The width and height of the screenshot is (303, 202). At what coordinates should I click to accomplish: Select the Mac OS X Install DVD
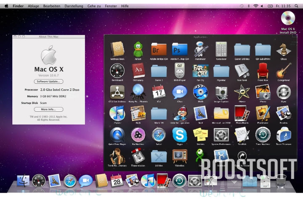click(x=289, y=19)
